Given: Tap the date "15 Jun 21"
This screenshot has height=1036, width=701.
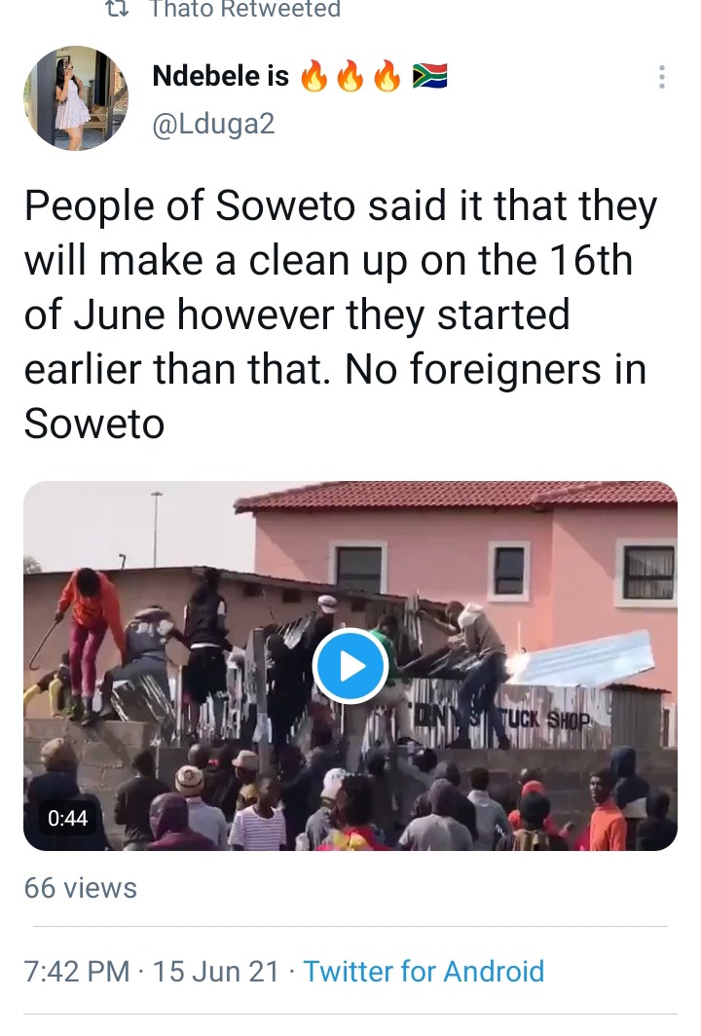Looking at the screenshot, I should (217, 972).
